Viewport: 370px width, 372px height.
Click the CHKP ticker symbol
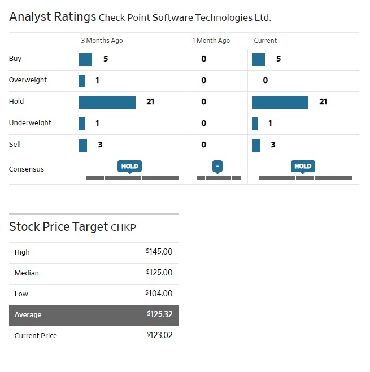[123, 227]
